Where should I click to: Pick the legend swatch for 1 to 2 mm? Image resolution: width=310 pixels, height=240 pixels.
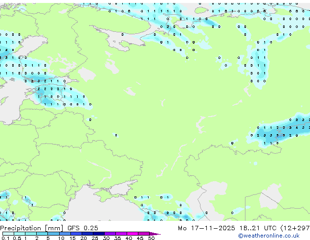pos(31,234)
